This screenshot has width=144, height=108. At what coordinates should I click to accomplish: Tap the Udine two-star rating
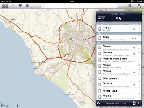tap(134, 38)
